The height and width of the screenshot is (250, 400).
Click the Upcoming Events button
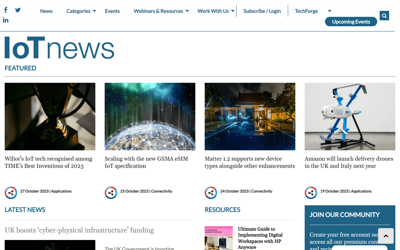pyautogui.click(x=351, y=22)
